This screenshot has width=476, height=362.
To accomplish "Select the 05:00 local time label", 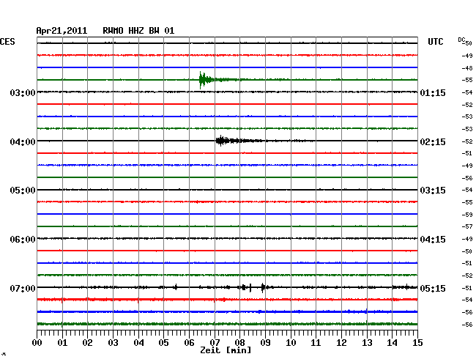I will (23, 191).
